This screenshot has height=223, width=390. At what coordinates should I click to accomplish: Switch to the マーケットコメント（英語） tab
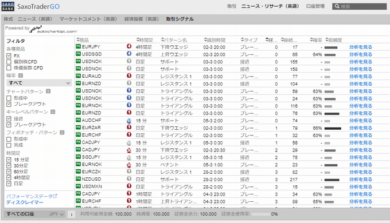tap(88, 19)
